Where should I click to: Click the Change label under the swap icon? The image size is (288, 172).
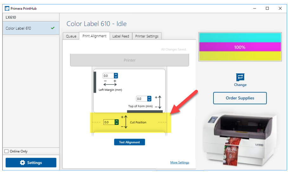tap(240, 85)
